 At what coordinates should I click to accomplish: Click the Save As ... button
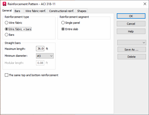point(132,50)
